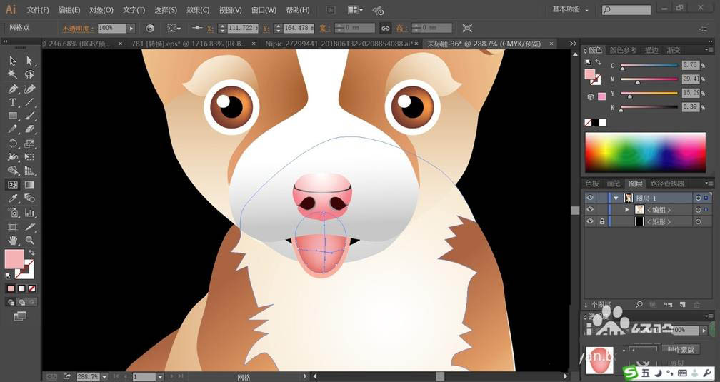The width and height of the screenshot is (720, 382).
Task: Hide the 图层 1 layer
Action: click(590, 198)
